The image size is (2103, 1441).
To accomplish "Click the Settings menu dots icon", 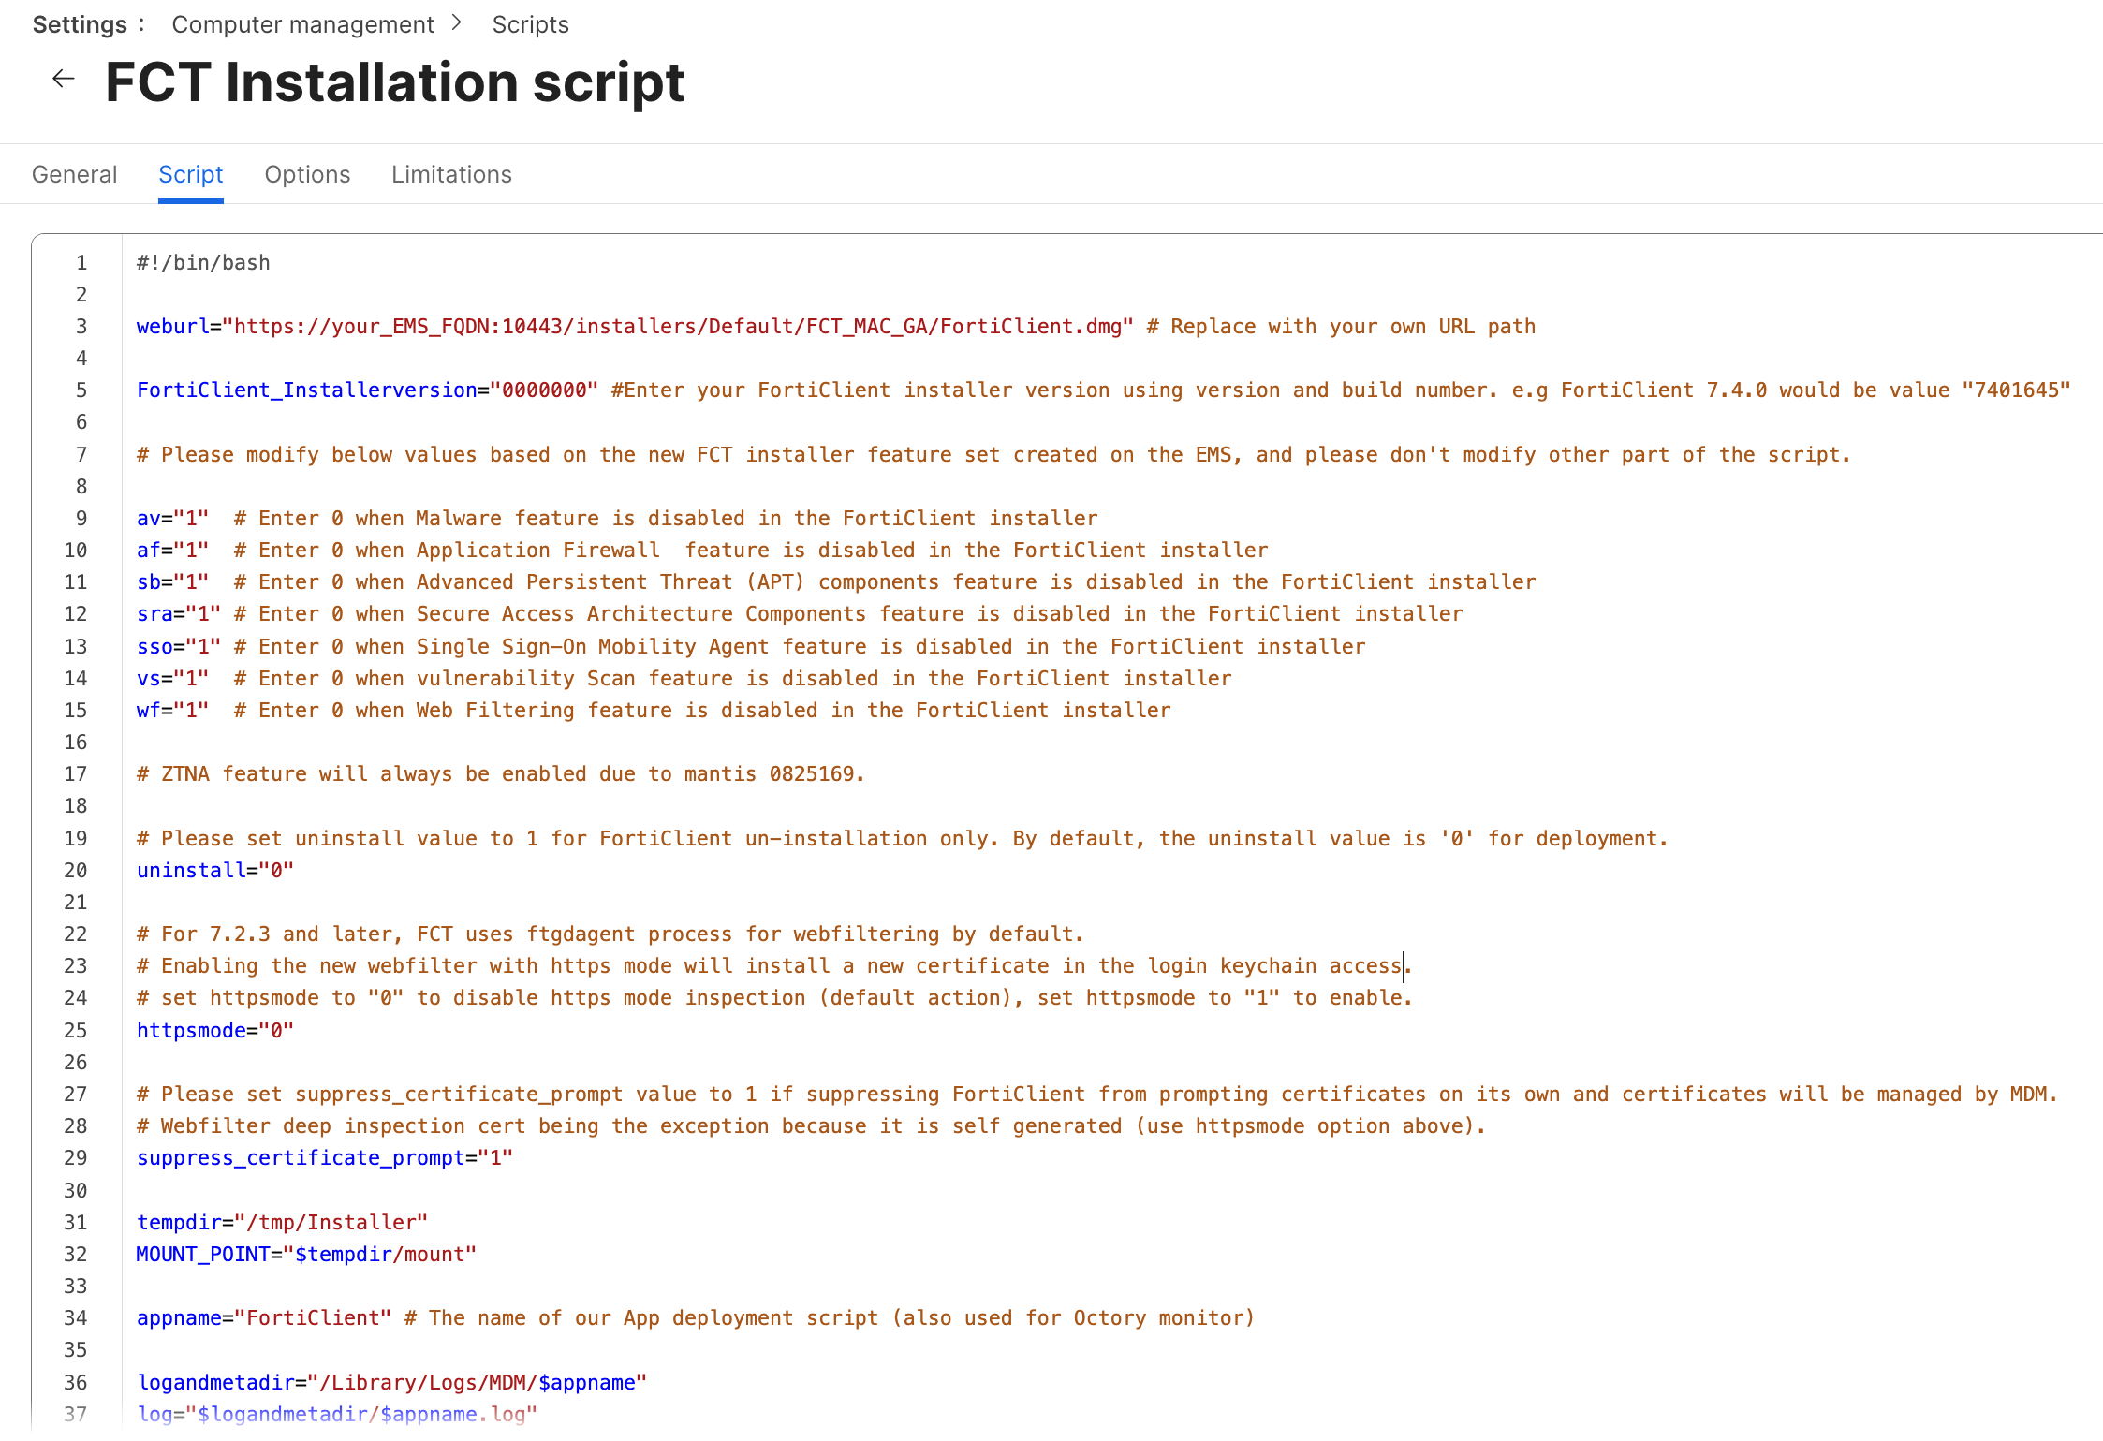I will pos(141,24).
